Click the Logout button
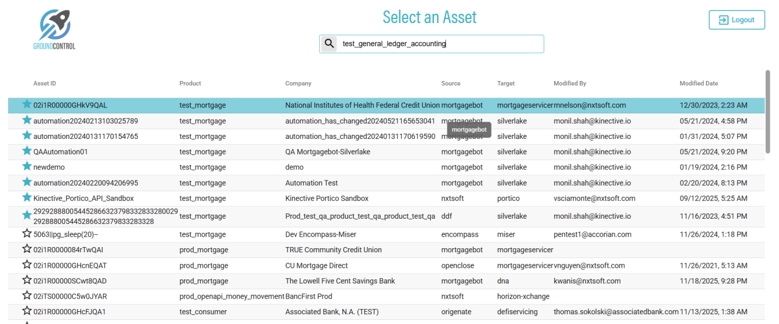This screenshot has width=779, height=324. tap(736, 20)
